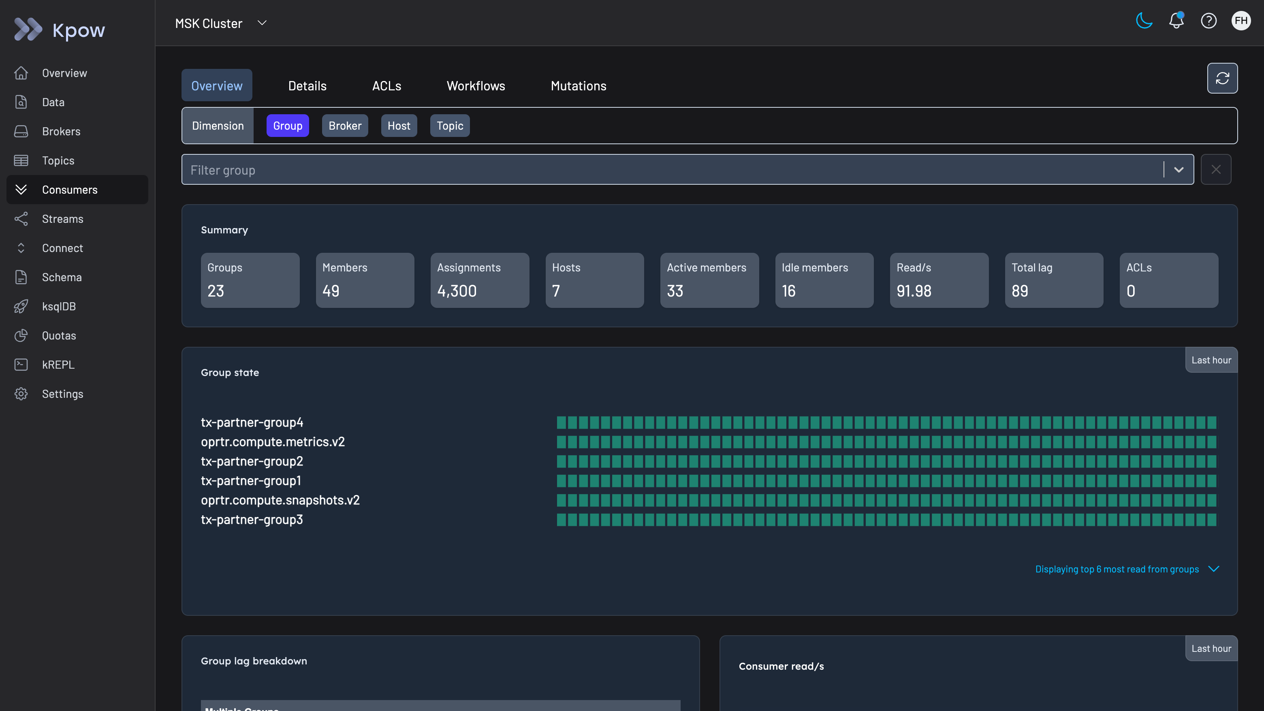Switch to the Workflows tab
This screenshot has width=1264, height=711.
[x=476, y=86]
